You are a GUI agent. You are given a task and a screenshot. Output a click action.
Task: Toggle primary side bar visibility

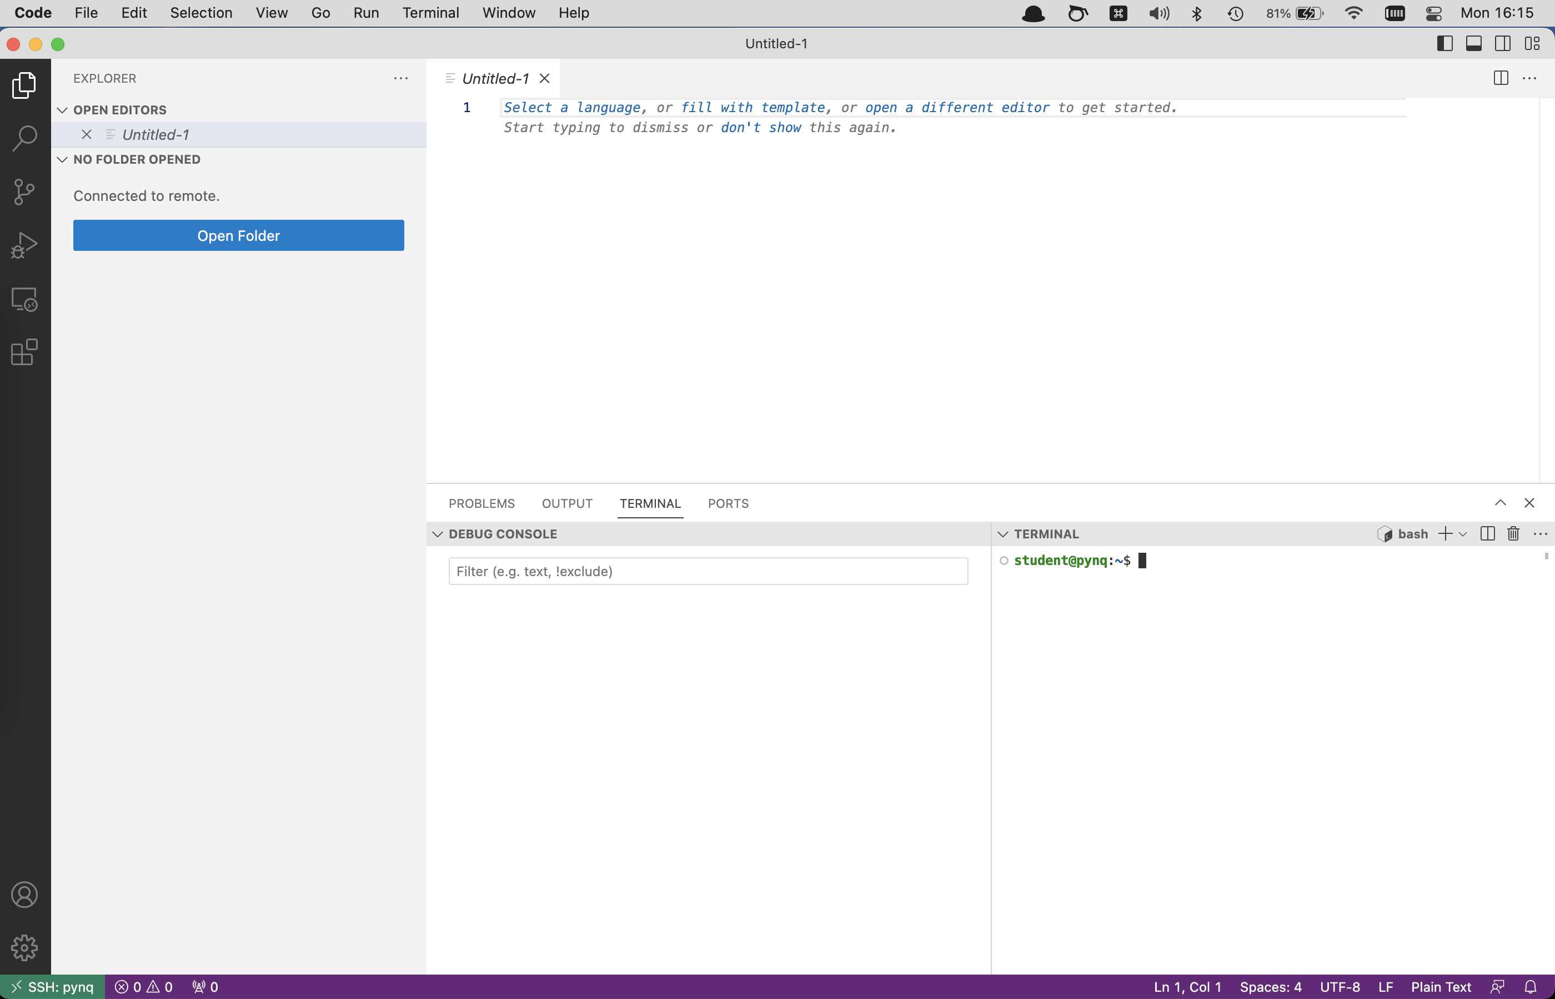point(1444,43)
